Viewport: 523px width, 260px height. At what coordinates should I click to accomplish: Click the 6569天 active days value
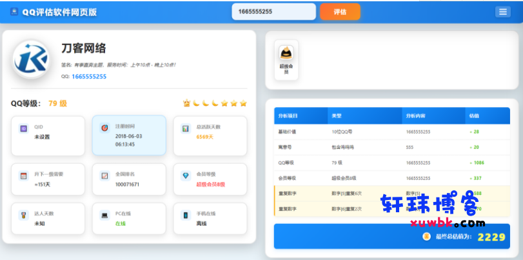pos(205,137)
